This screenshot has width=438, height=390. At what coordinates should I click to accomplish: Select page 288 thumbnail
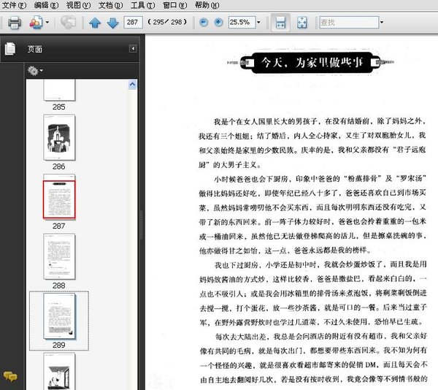pyautogui.click(x=59, y=256)
